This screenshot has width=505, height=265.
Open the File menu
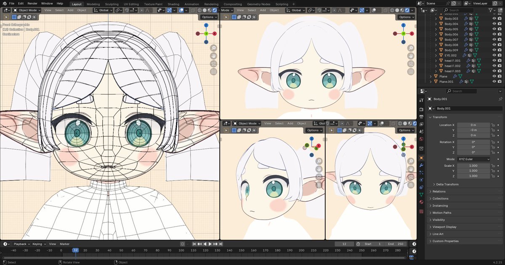coord(12,3)
